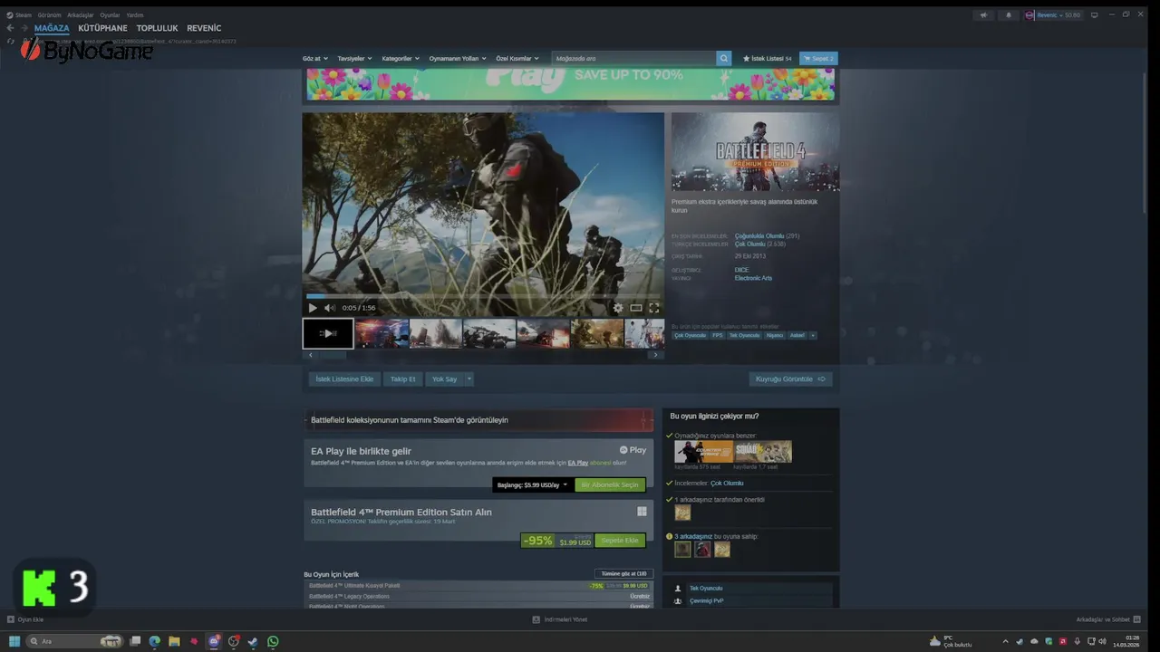Click Sepete Ekle for Premium Edition
The image size is (1160, 652).
click(620, 541)
